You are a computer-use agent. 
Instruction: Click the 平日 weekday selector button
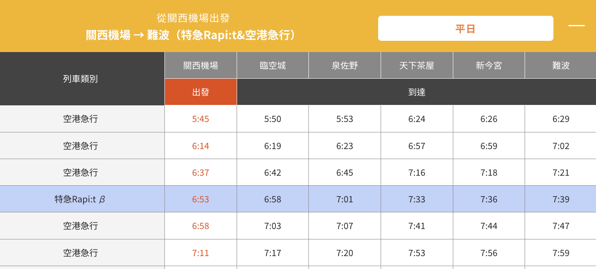pos(465,27)
